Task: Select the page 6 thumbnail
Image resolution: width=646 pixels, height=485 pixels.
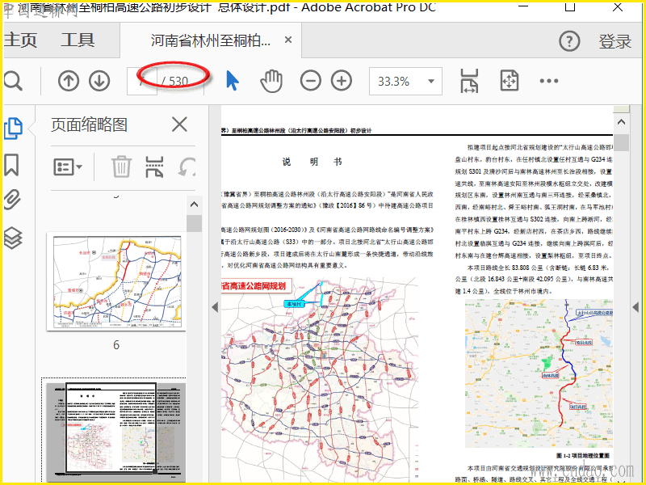Action: click(x=115, y=281)
